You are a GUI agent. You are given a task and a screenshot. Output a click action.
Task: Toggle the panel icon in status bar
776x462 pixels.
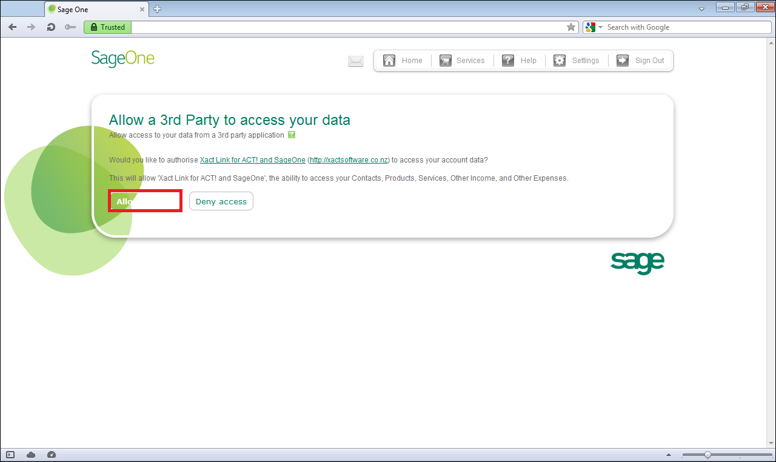tap(10, 455)
